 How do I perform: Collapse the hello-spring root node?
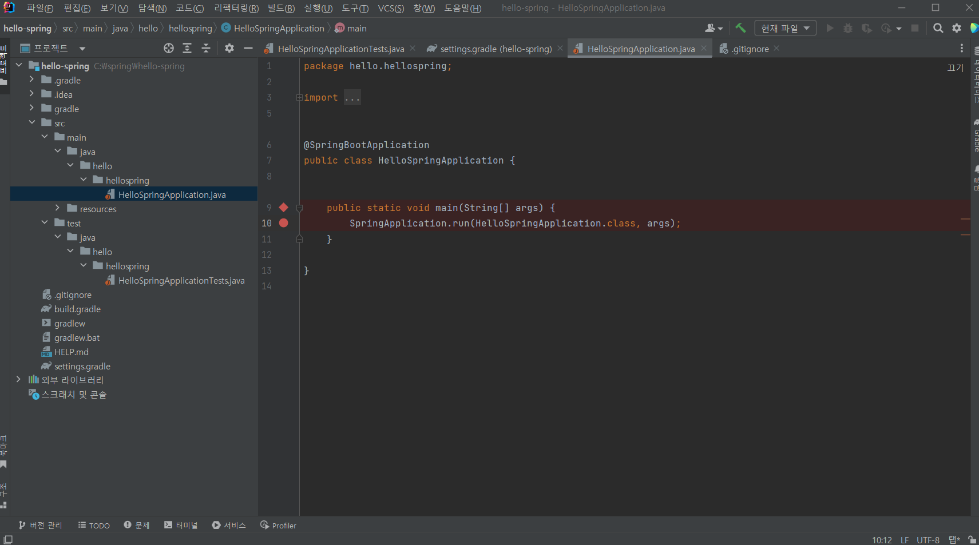(x=19, y=65)
